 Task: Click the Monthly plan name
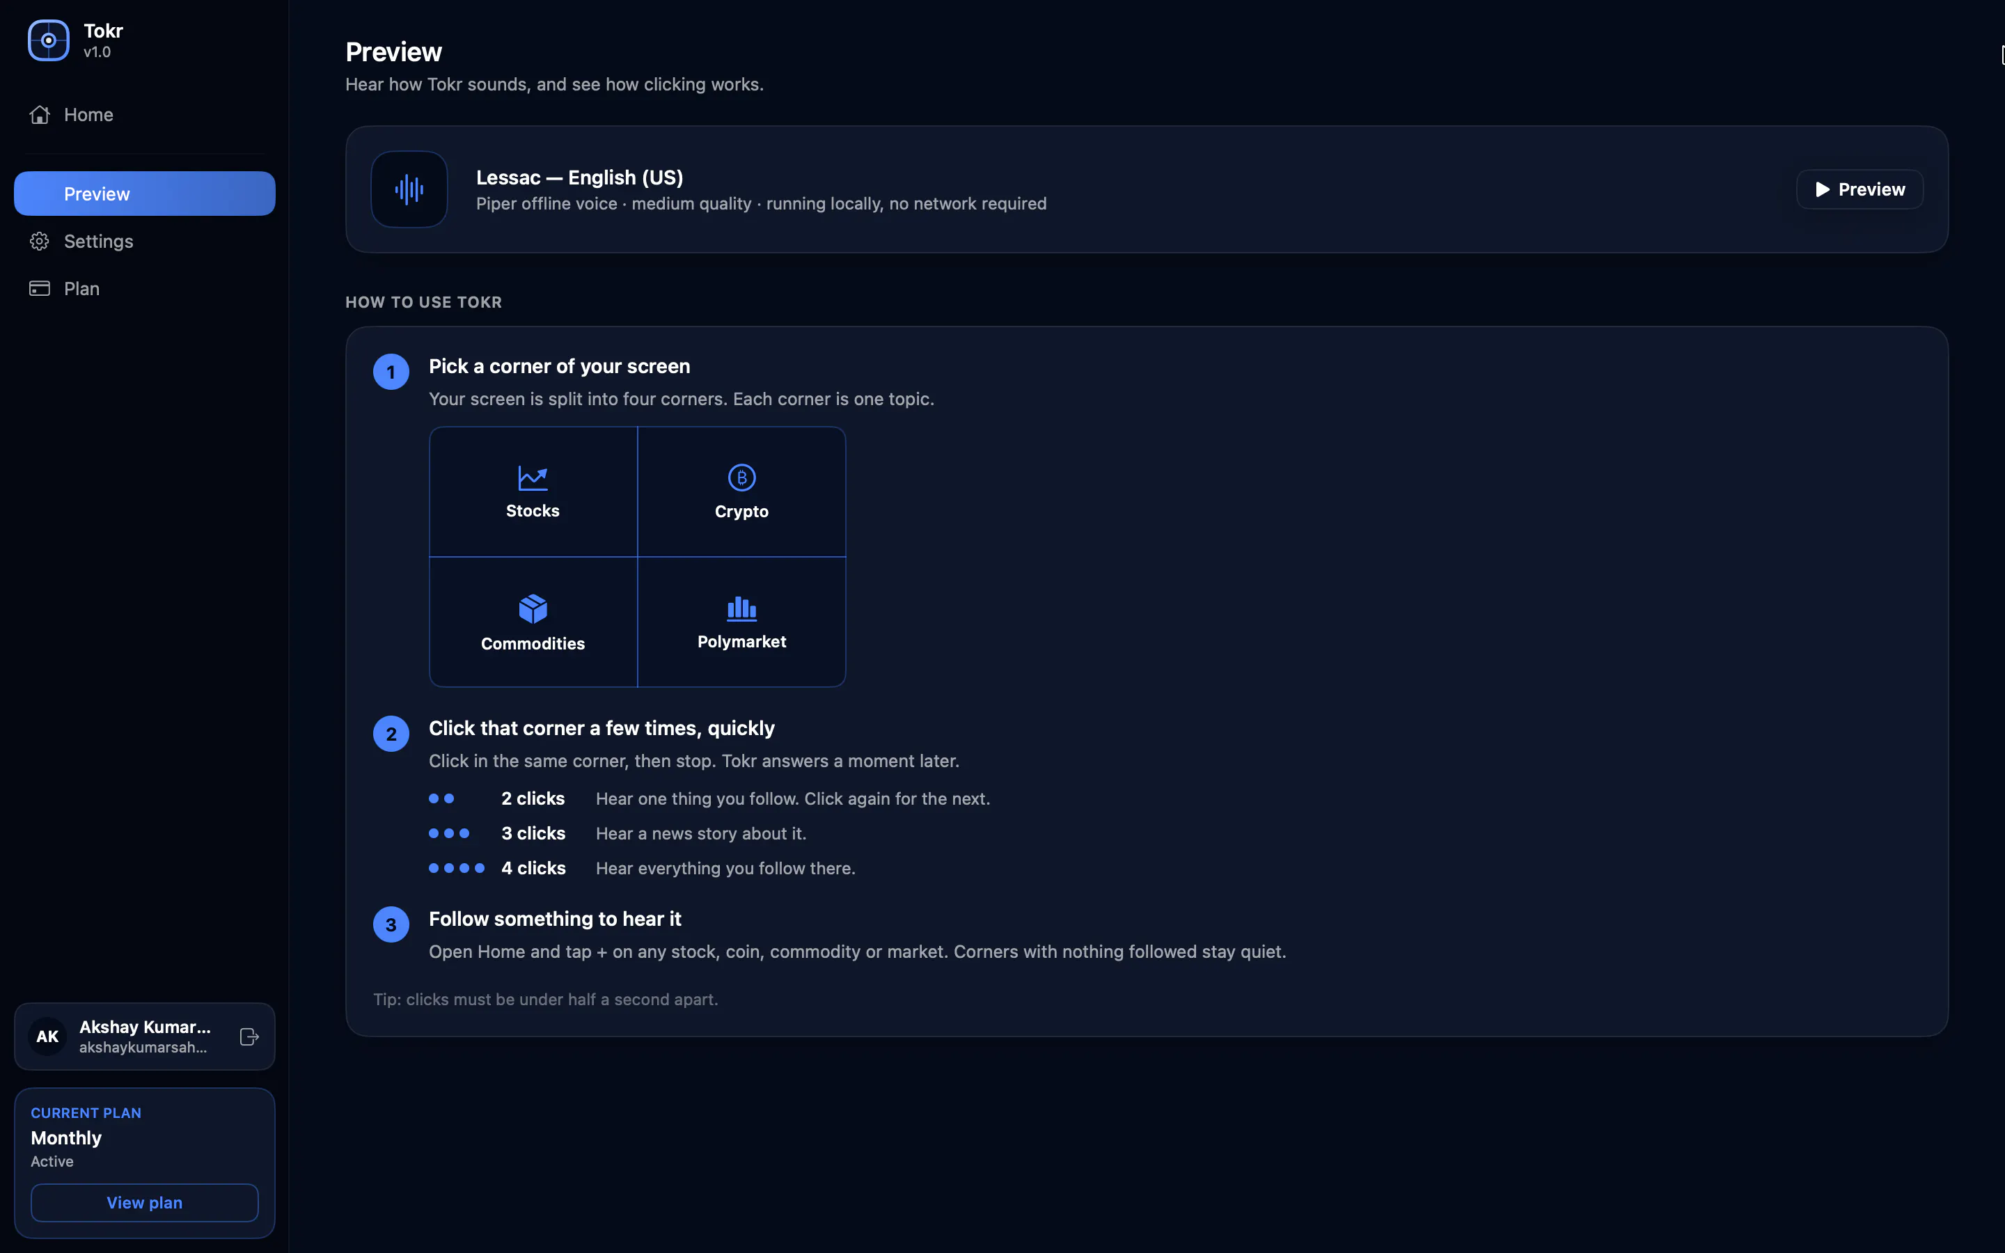point(66,1138)
